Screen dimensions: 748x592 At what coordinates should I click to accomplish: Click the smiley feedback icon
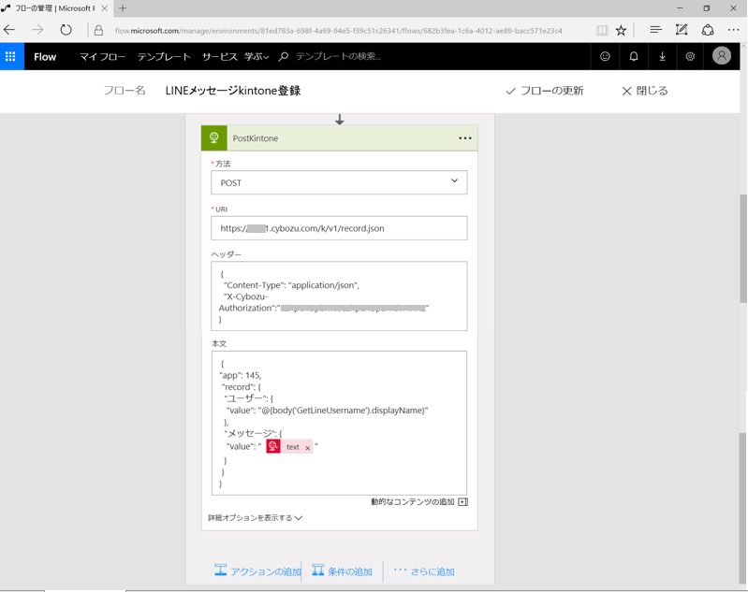(605, 56)
